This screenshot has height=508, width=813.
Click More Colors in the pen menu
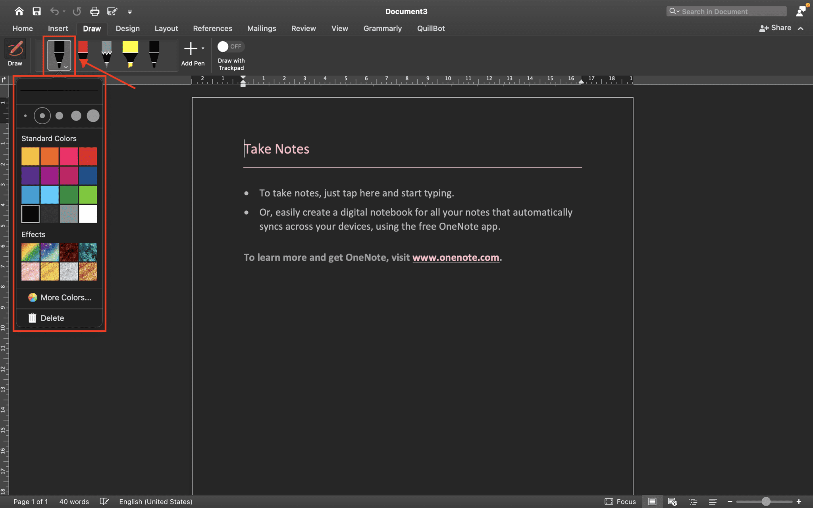(65, 297)
